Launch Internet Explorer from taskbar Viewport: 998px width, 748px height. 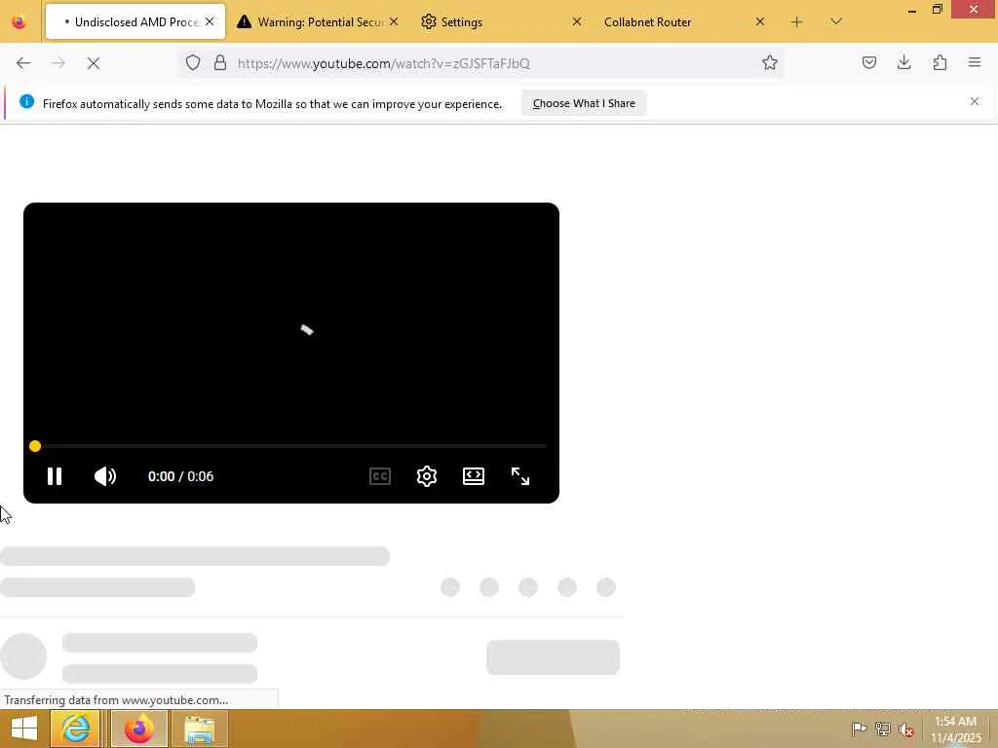point(75,729)
